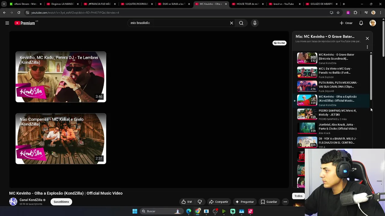This screenshot has width=385, height=216.
Task: Open the TikTok app taskbar icon
Action: coord(250,211)
